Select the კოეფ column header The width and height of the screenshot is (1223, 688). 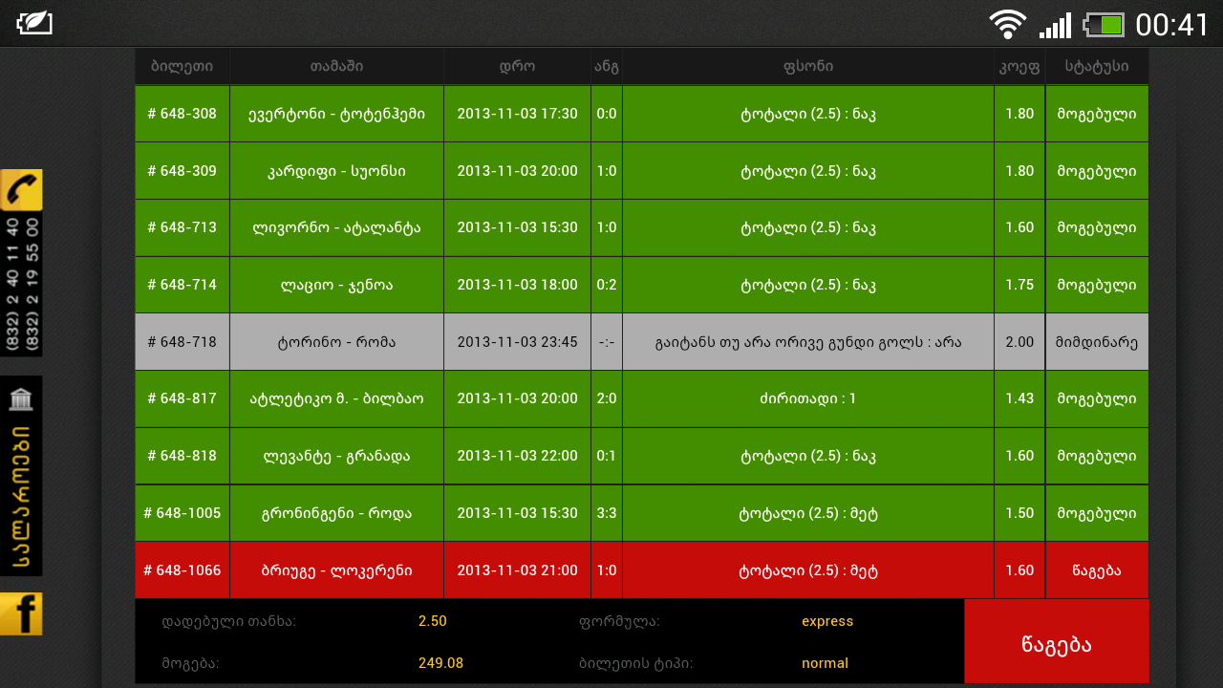[1019, 67]
